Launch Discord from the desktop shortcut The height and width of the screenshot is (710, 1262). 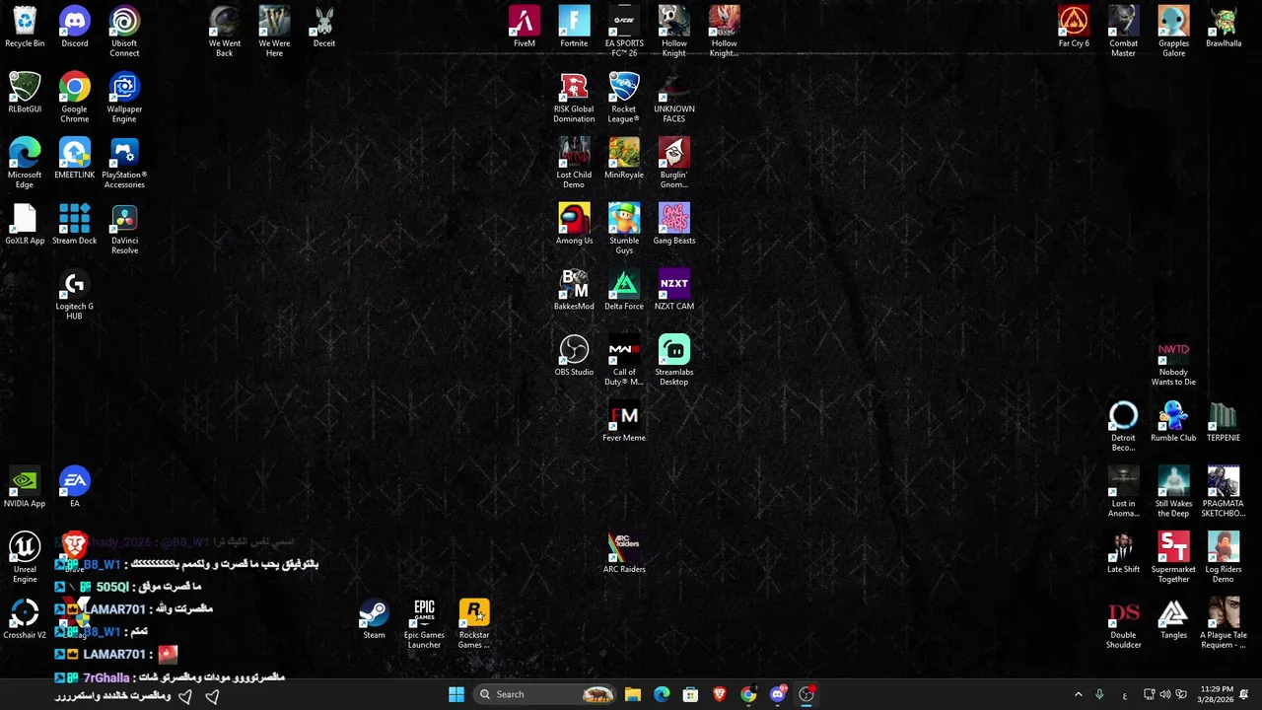[74, 27]
